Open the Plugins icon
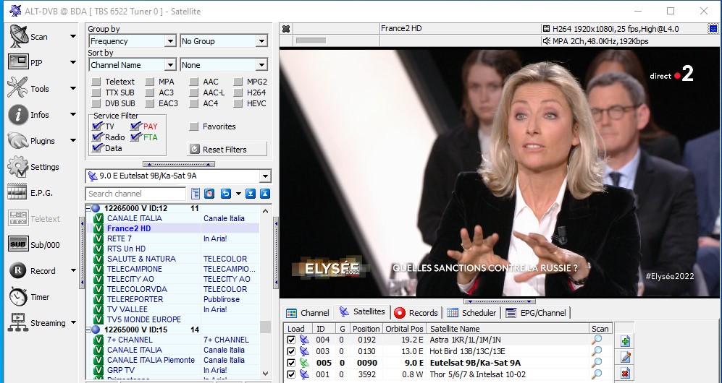 click(17, 140)
